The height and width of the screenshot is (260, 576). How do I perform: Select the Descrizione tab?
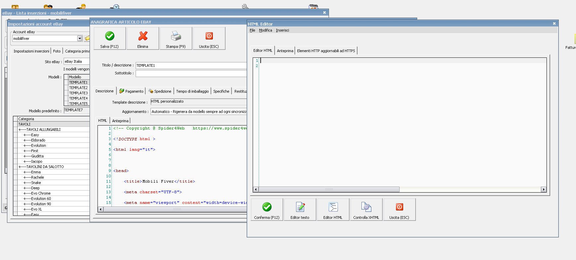104,91
